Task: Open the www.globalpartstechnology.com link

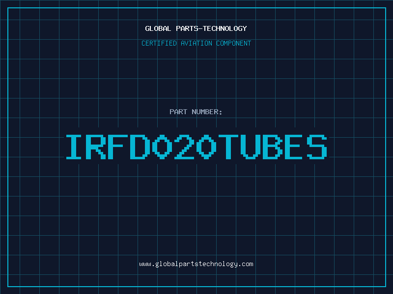Action: click(x=196, y=264)
